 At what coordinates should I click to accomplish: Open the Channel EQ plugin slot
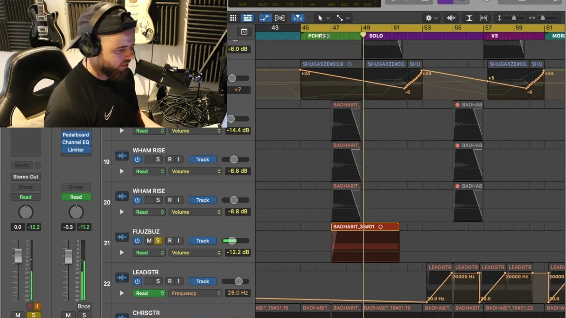coord(76,142)
